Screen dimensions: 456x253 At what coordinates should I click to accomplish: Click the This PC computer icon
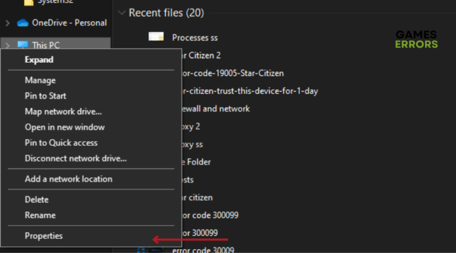pyautogui.click(x=23, y=45)
